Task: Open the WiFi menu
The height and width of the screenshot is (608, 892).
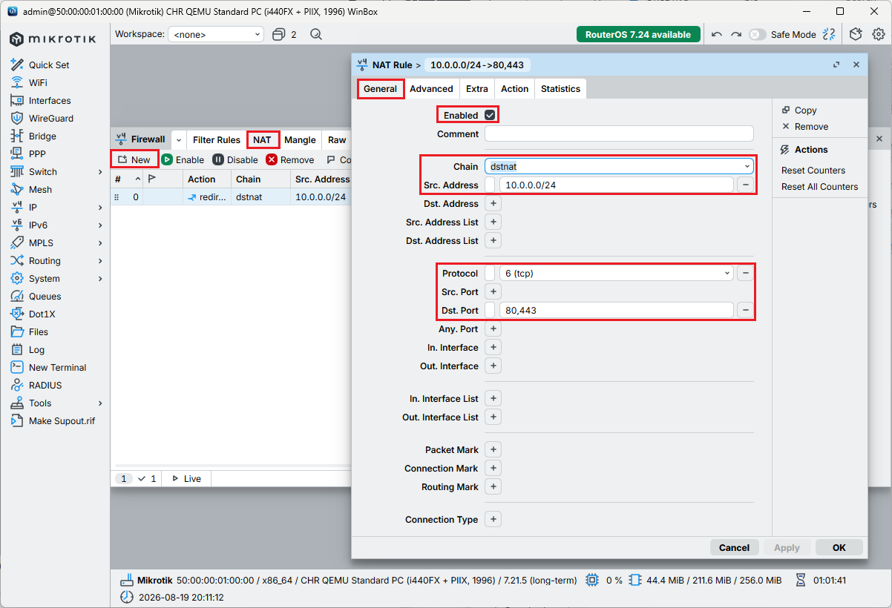Action: 38,82
